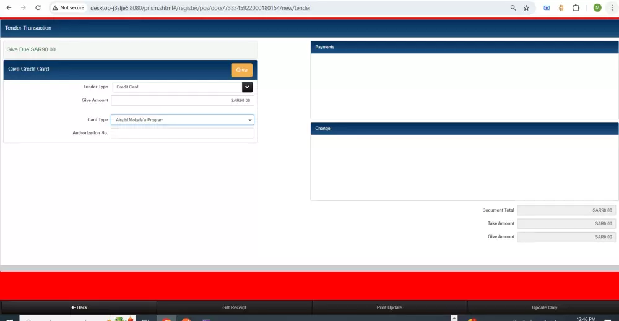Click the Print Update button
Screen dimensions: 619x321
pyautogui.click(x=389, y=307)
